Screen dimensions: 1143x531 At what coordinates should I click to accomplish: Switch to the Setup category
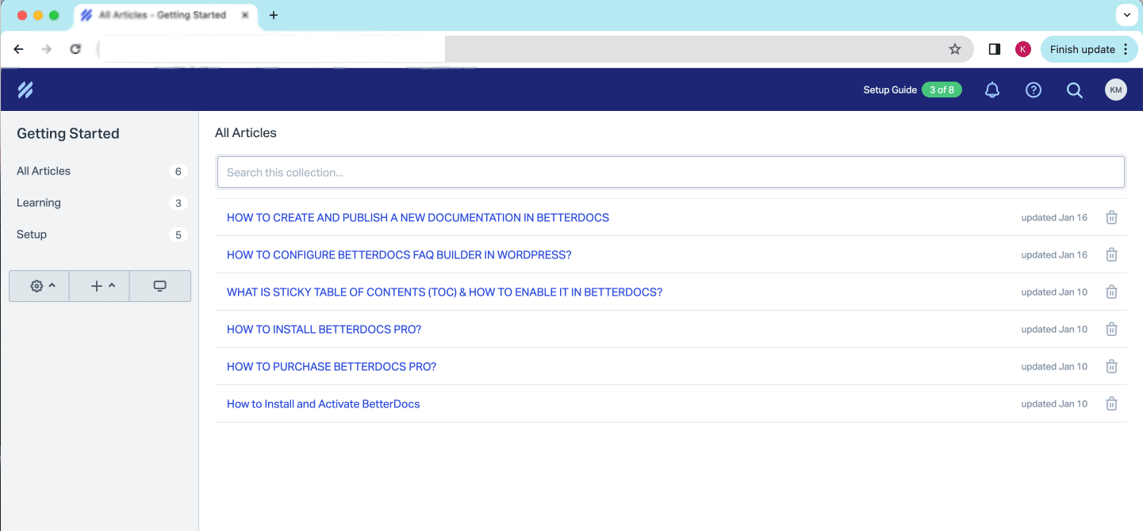point(31,234)
